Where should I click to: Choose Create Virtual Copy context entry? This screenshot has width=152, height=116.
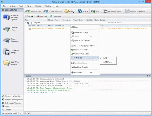coord(85,54)
